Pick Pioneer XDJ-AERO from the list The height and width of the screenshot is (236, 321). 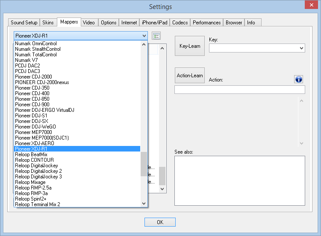(x=77, y=143)
